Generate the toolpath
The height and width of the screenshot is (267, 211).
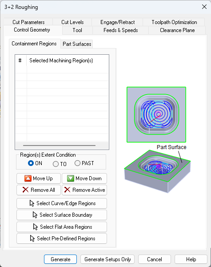(60, 259)
